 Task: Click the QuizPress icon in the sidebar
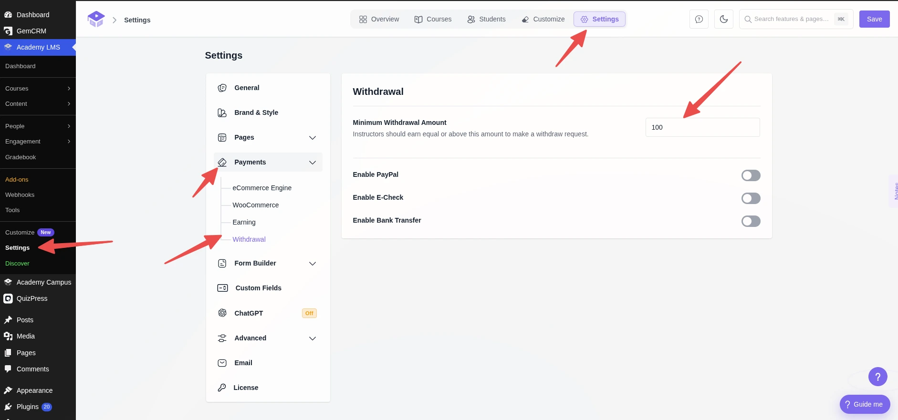pyautogui.click(x=8, y=298)
